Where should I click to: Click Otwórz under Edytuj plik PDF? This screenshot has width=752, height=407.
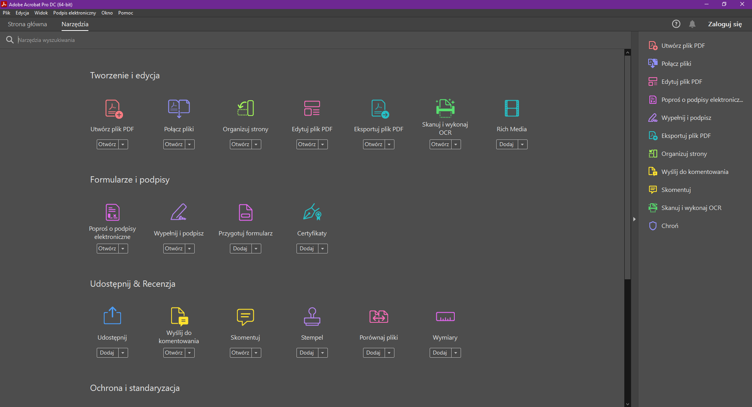click(x=307, y=144)
